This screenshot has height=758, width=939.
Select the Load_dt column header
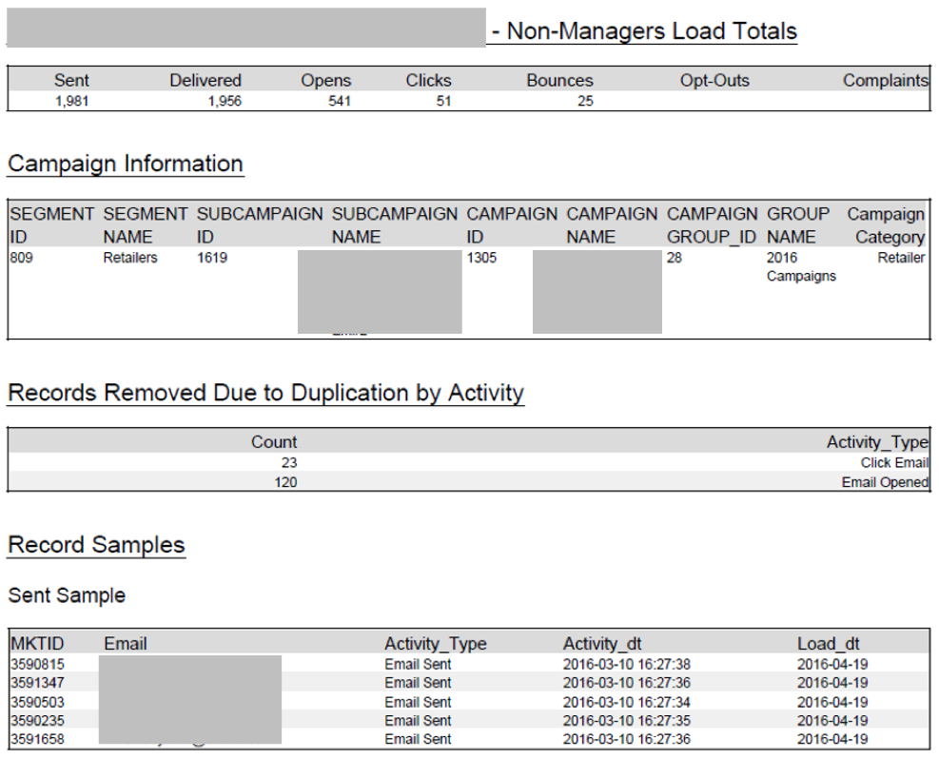(829, 644)
